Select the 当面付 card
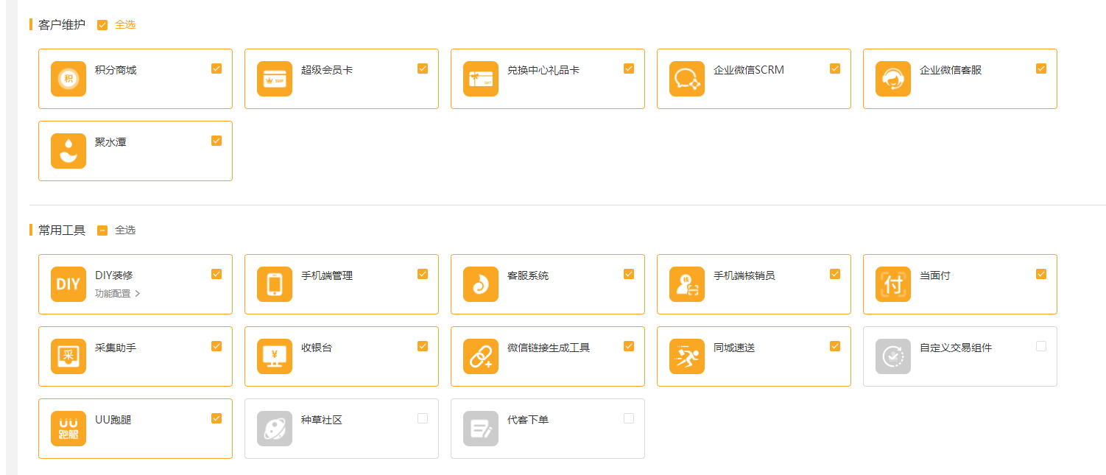1106x475 pixels. [959, 284]
